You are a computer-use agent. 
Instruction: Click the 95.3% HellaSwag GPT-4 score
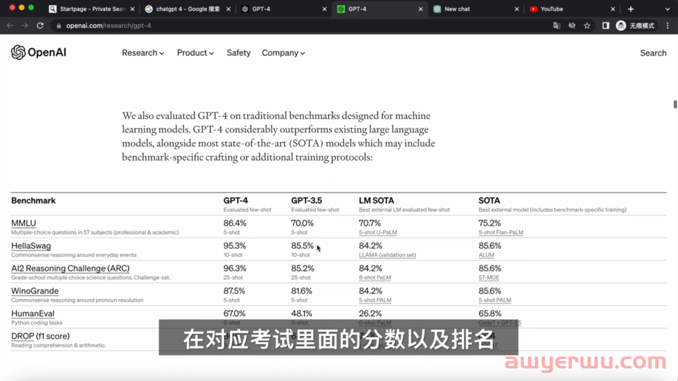pyautogui.click(x=234, y=246)
